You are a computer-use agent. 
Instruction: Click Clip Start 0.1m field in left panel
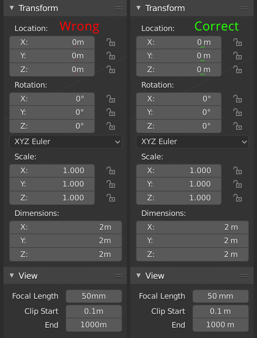point(94,311)
